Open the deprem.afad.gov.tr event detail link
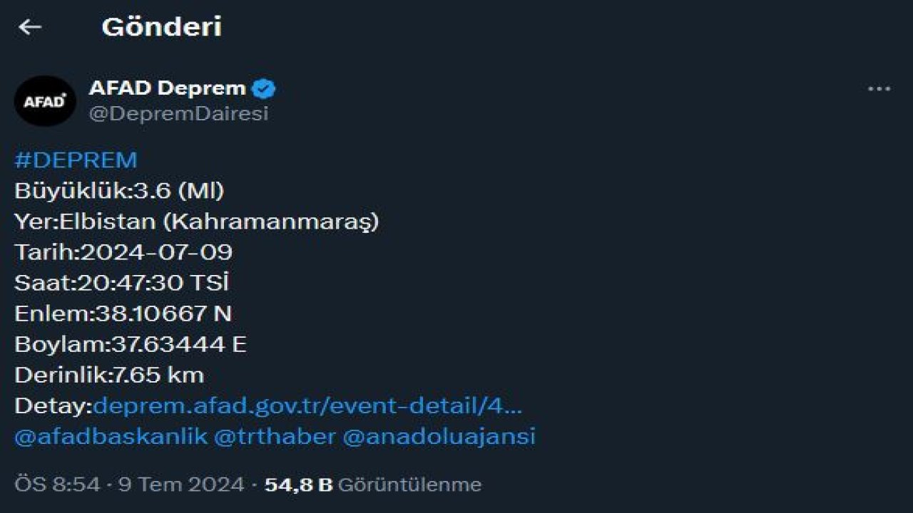Image resolution: width=913 pixels, height=513 pixels. click(x=307, y=405)
